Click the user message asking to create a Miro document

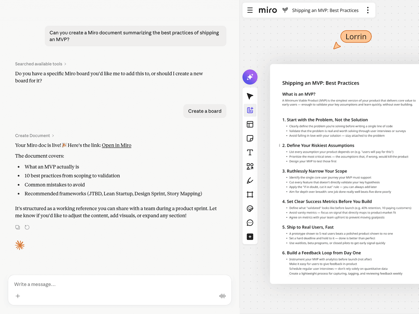[x=136, y=36]
